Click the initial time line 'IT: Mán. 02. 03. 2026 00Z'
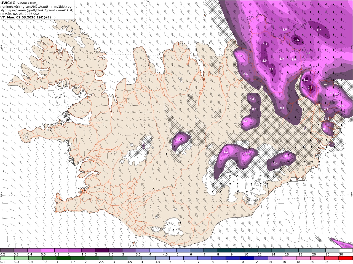 pos(20,13)
